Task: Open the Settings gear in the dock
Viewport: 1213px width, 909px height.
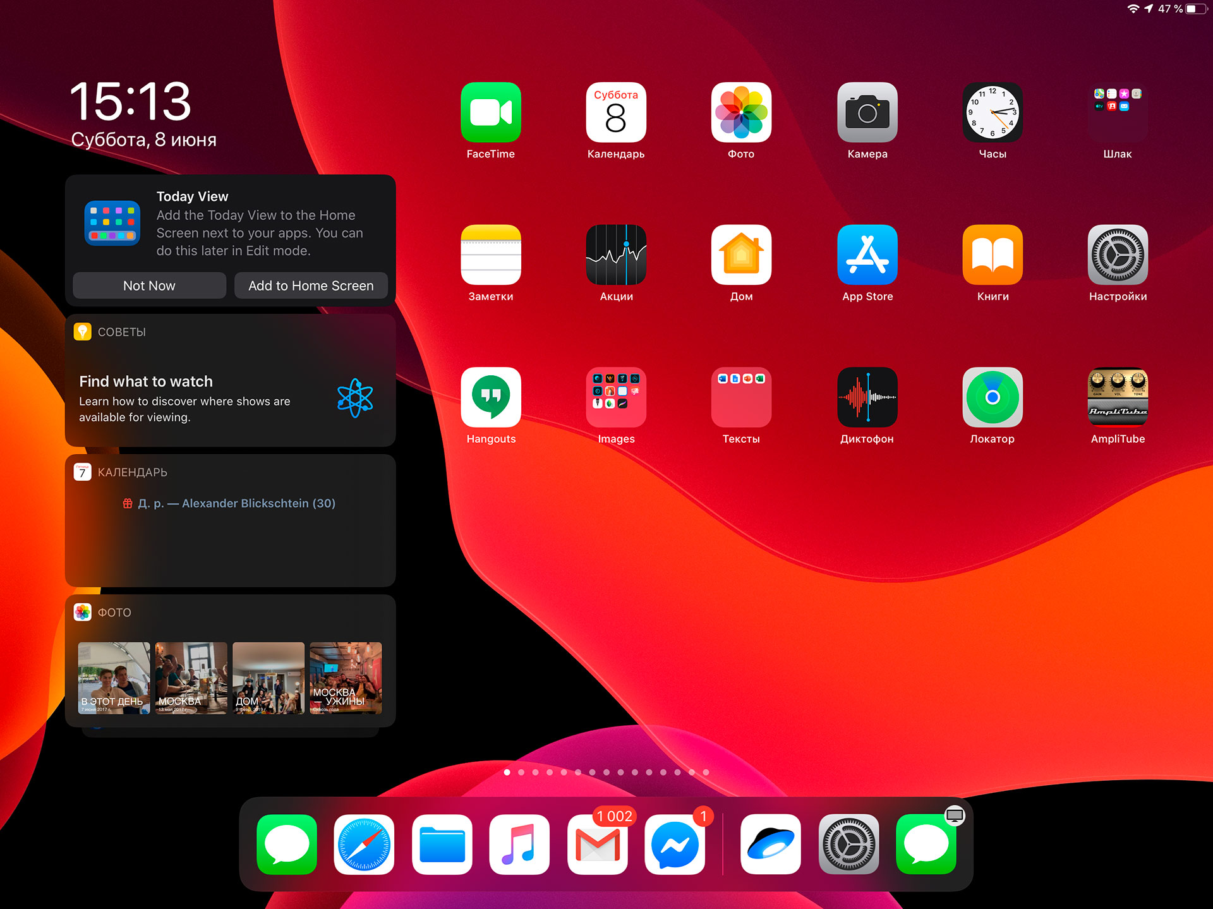Action: pos(849,845)
